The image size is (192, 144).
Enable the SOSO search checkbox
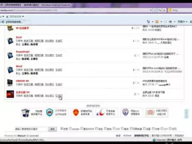[82, 129]
